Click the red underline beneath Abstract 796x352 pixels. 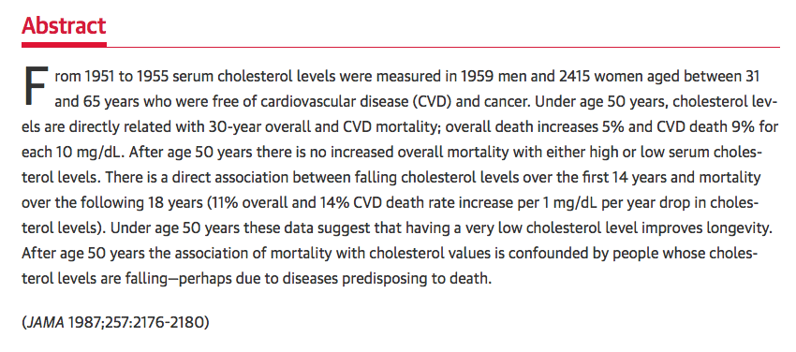point(64,45)
